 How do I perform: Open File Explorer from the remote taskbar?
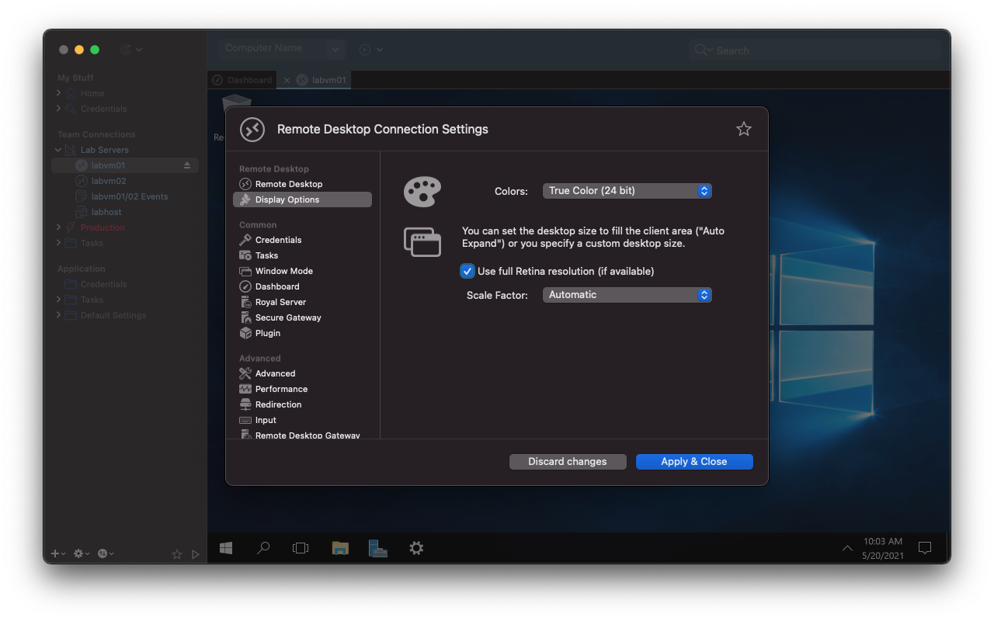339,547
